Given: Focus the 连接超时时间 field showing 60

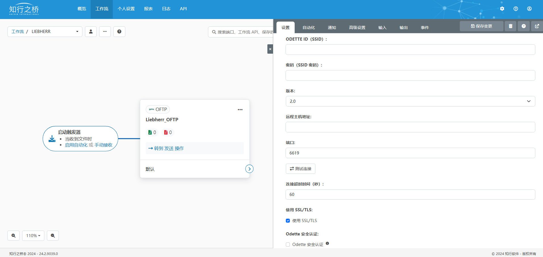Looking at the screenshot, I should point(410,195).
